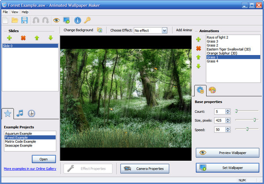264x184 pixels.
Task: Click the blue info icon in the toolbar
Action: 77,20
